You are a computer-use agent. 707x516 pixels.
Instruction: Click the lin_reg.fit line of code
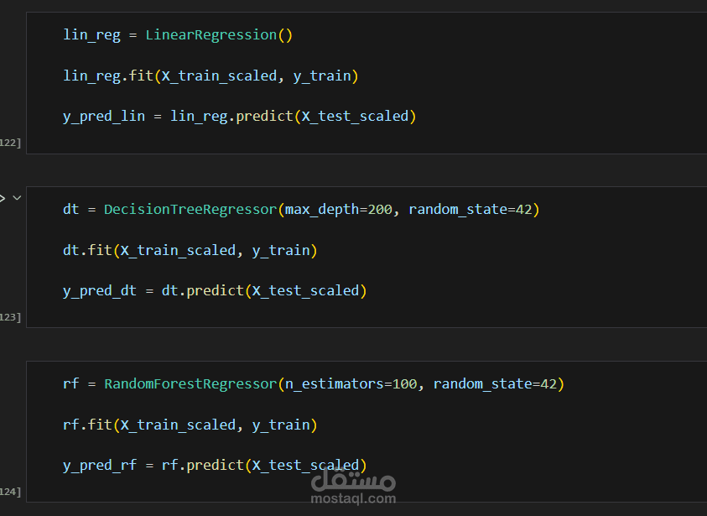pyautogui.click(x=211, y=76)
